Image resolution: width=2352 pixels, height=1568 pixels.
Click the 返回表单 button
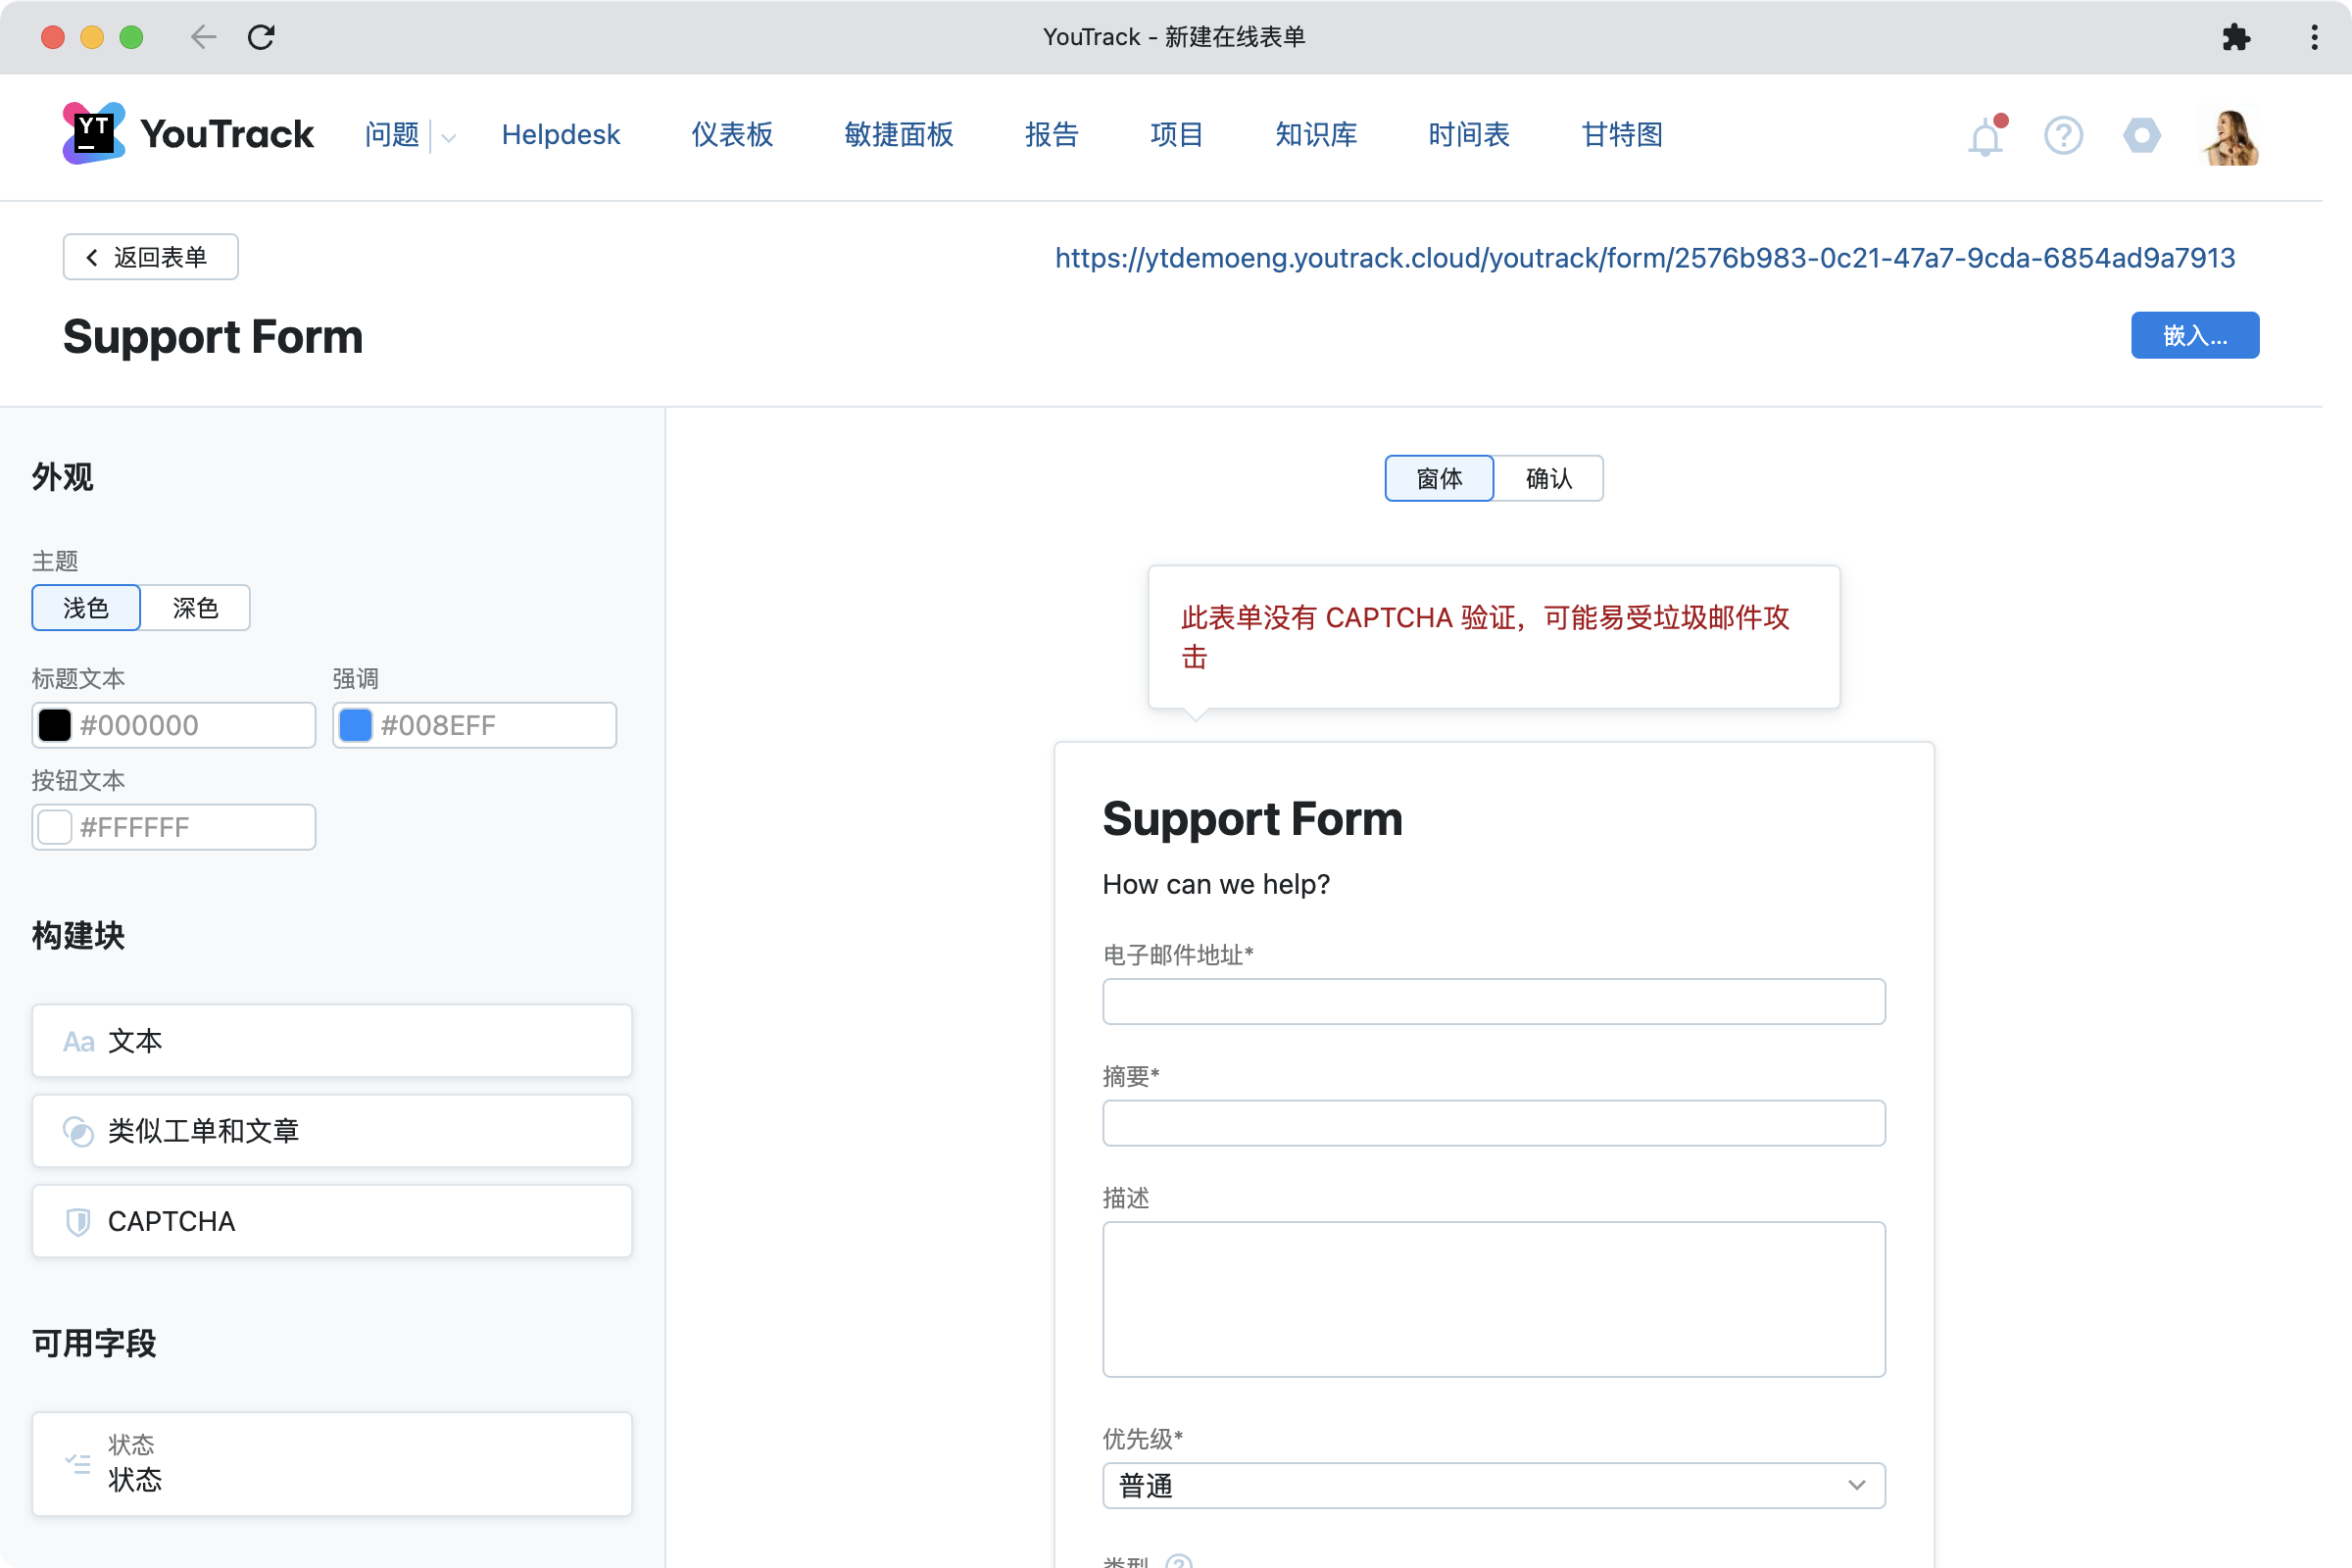tap(151, 257)
